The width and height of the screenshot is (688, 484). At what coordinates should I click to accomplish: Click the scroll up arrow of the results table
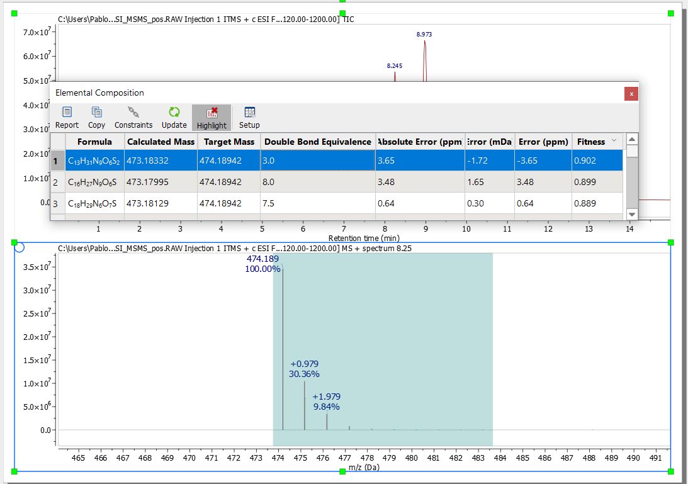click(x=632, y=140)
